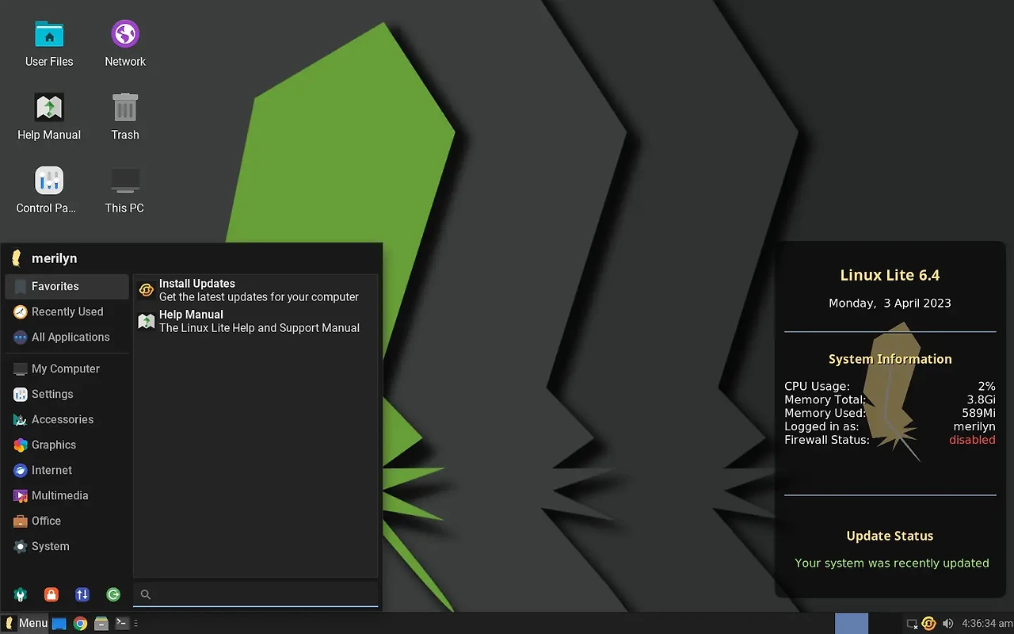Screen dimensions: 1014x634
Task: Open the Accessories category
Action: [67, 419]
